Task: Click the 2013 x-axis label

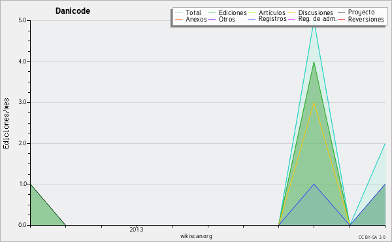Action: (137, 229)
